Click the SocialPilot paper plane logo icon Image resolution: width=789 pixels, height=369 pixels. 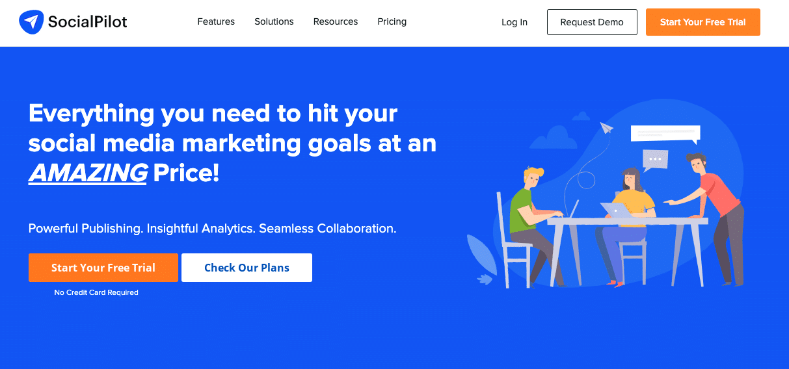(31, 22)
